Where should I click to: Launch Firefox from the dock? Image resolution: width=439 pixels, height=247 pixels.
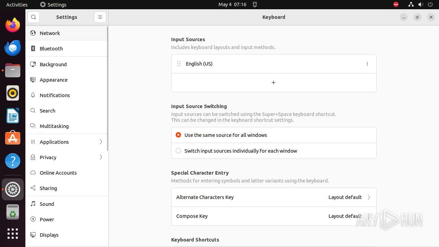coord(13,25)
